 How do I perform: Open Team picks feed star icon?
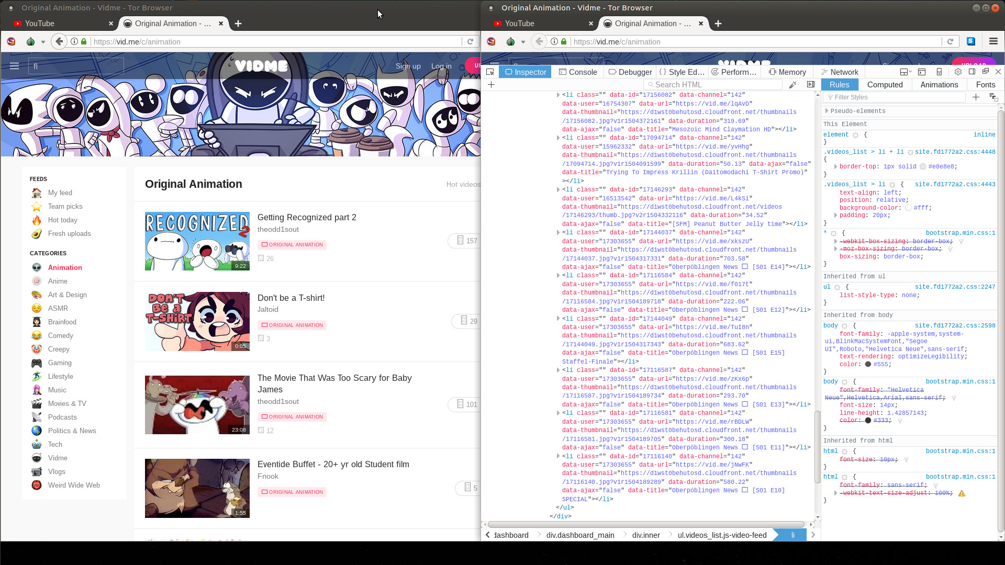pyautogui.click(x=37, y=207)
